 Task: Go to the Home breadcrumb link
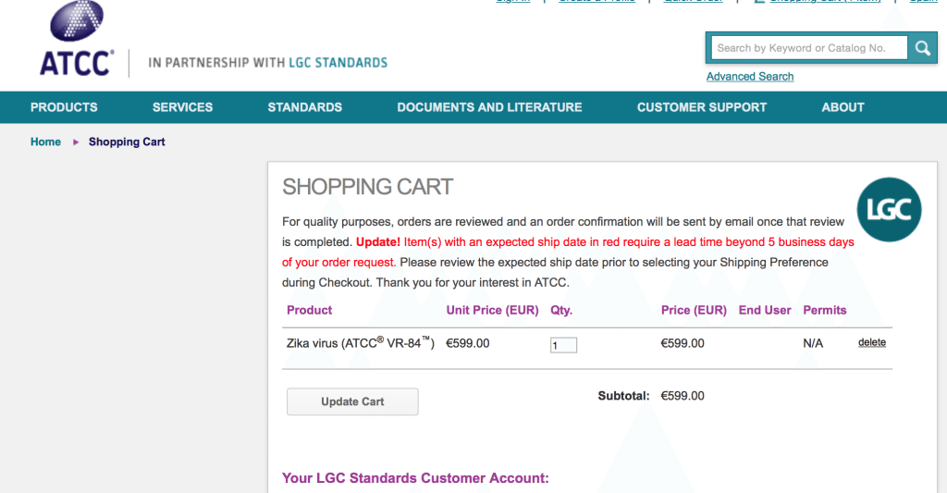point(46,142)
